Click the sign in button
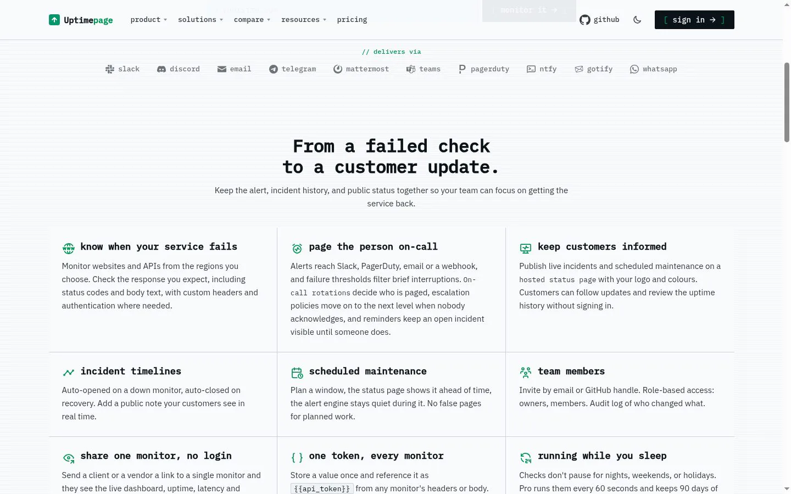The height and width of the screenshot is (494, 791). point(694,20)
